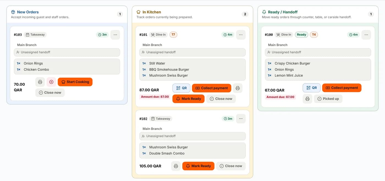385x181 pixels.
Task: Click the New Orders box icon
Action: tap(13, 12)
